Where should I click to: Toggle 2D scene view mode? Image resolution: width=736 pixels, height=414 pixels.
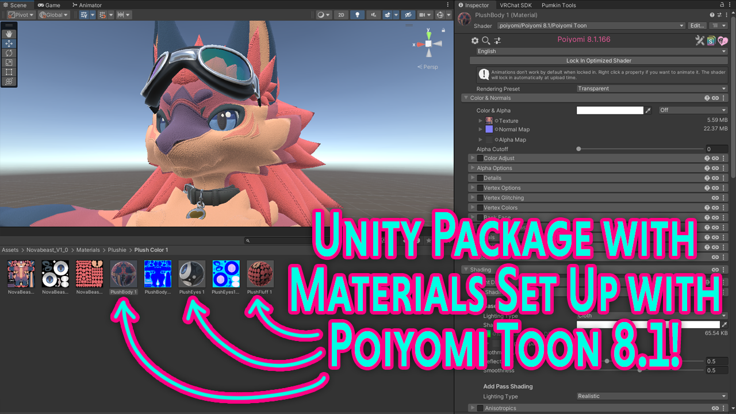click(x=341, y=15)
